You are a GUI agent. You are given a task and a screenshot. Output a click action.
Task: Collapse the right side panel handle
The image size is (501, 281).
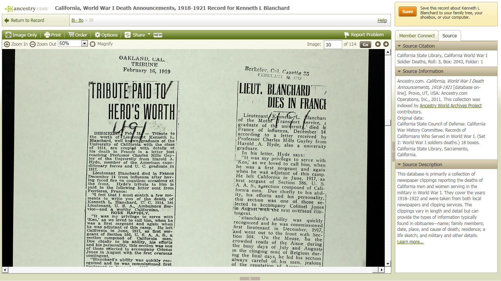393,151
